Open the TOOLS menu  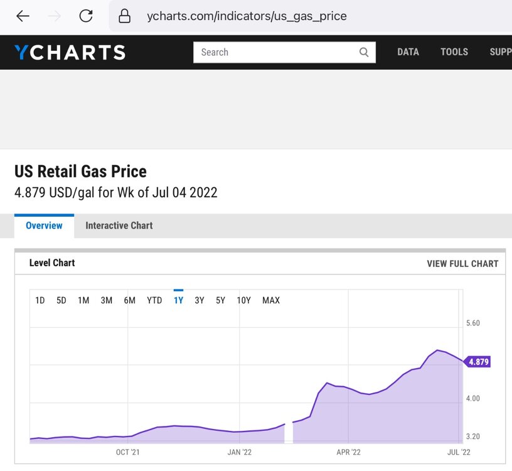coord(454,52)
